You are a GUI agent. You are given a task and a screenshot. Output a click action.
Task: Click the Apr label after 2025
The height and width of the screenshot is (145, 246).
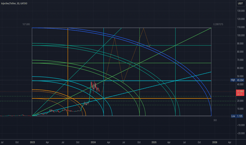(169, 142)
